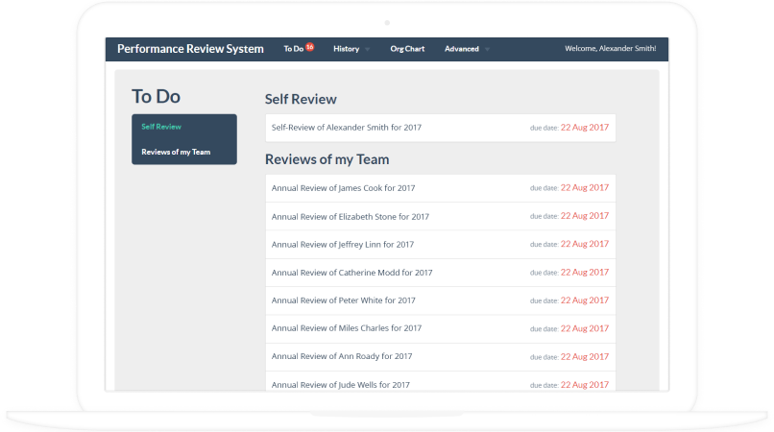Open Annual Review of Peter White
Screen dimensions: 774x432
pyautogui.click(x=344, y=300)
